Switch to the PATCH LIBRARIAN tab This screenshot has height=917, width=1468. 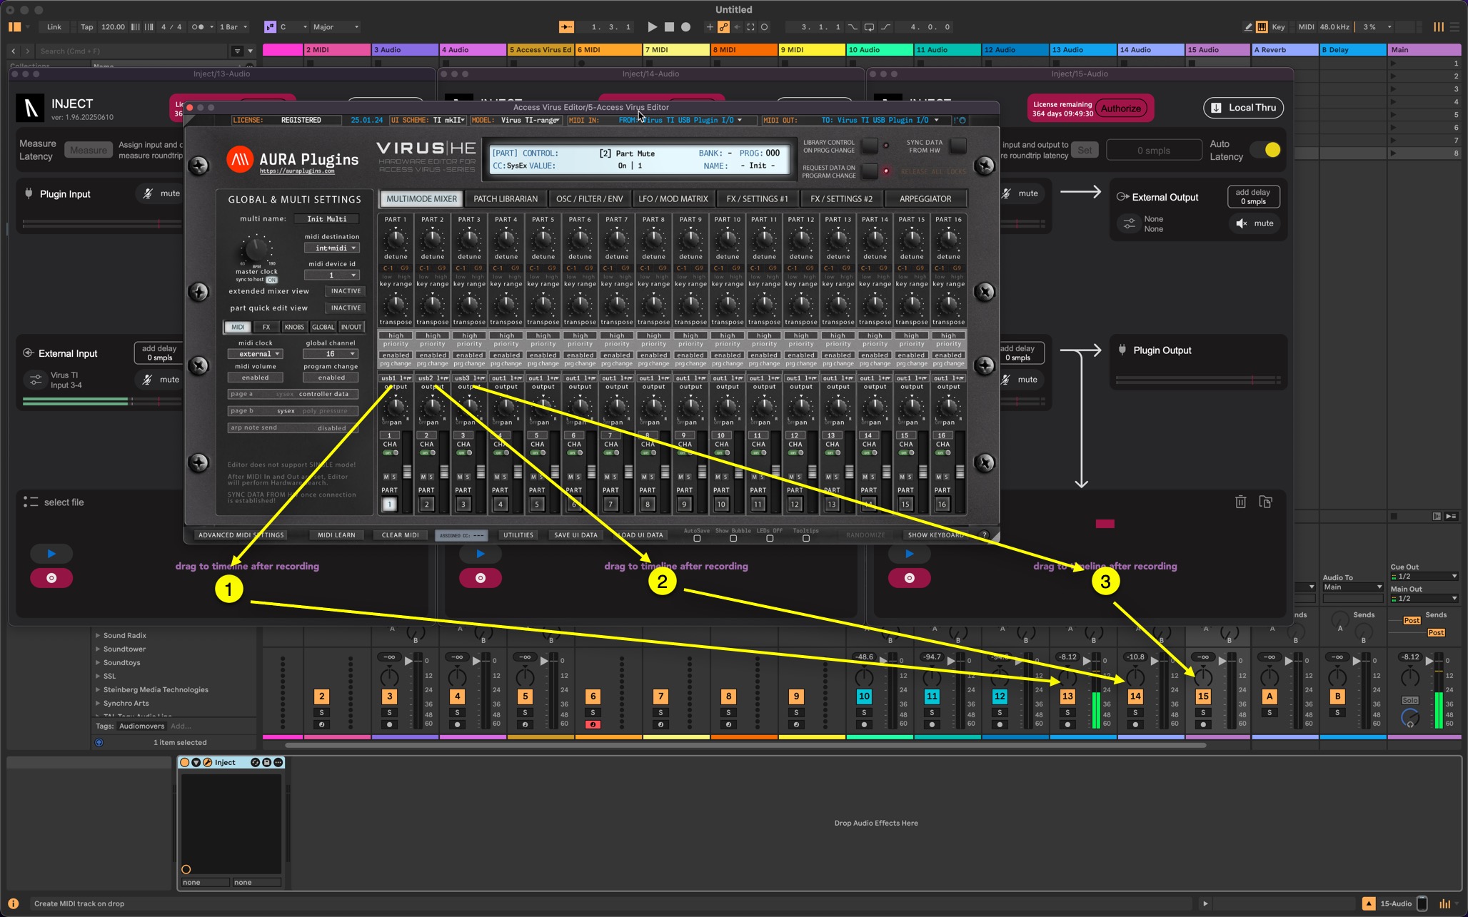pyautogui.click(x=505, y=199)
